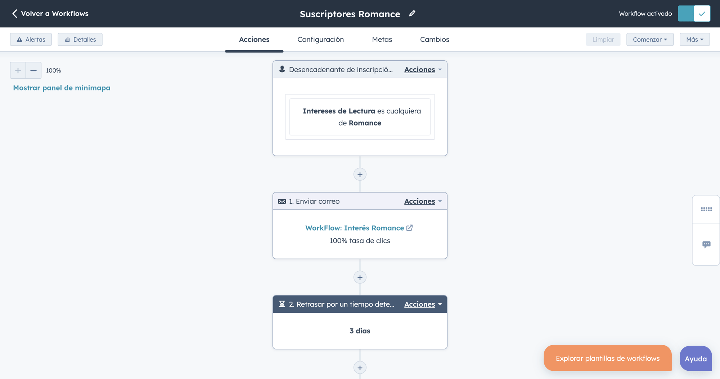Image resolution: width=720 pixels, height=379 pixels.
Task: Open Acciones menu of enrollment trigger
Action: click(423, 70)
